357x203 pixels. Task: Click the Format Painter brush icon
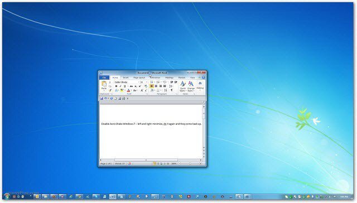click(x=110, y=90)
